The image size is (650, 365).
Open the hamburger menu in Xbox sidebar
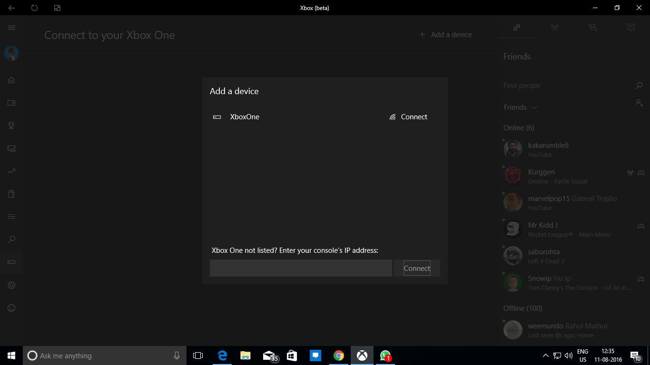[11, 28]
